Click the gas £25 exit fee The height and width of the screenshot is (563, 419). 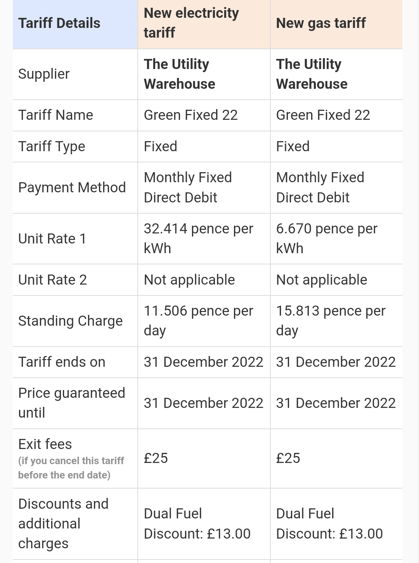288,458
